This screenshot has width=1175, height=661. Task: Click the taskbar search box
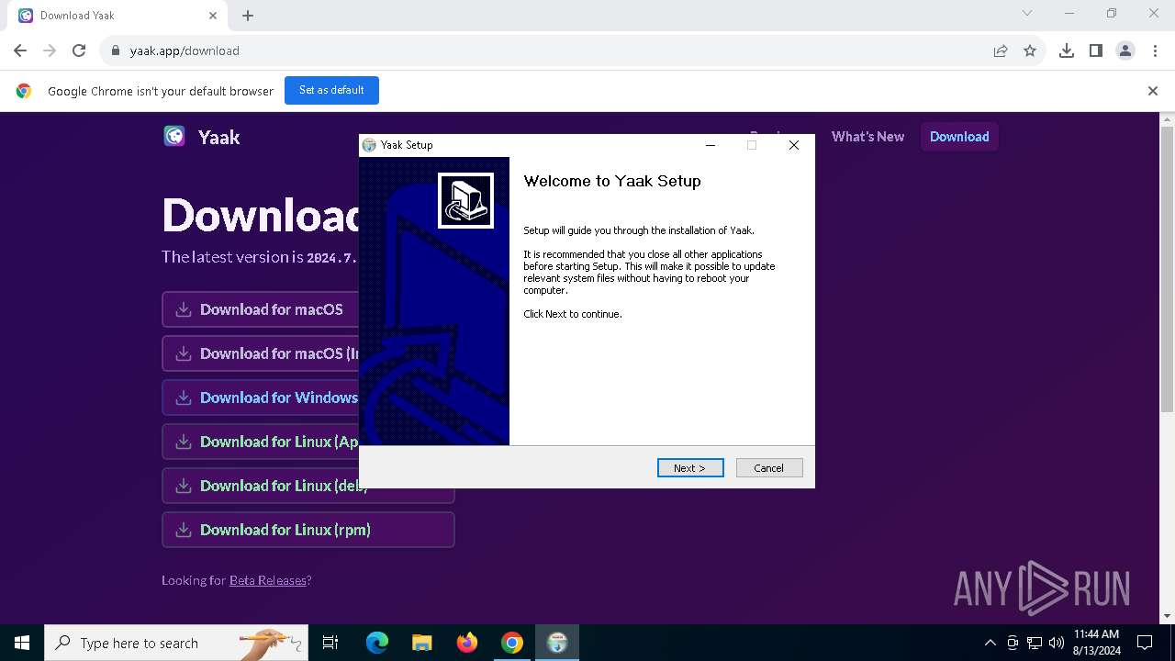177,643
